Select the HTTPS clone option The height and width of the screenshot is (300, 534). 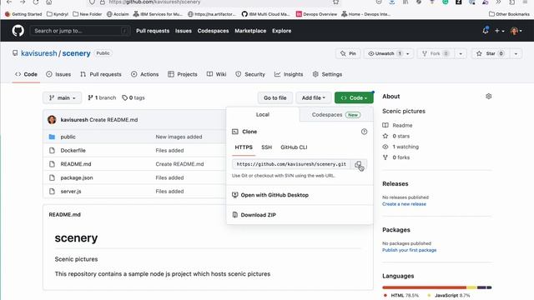[x=244, y=147]
